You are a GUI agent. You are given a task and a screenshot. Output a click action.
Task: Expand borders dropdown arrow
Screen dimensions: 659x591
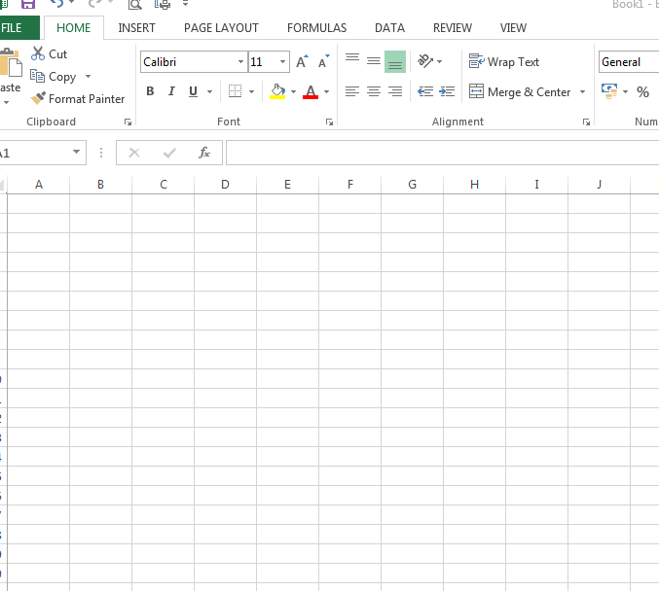251,91
